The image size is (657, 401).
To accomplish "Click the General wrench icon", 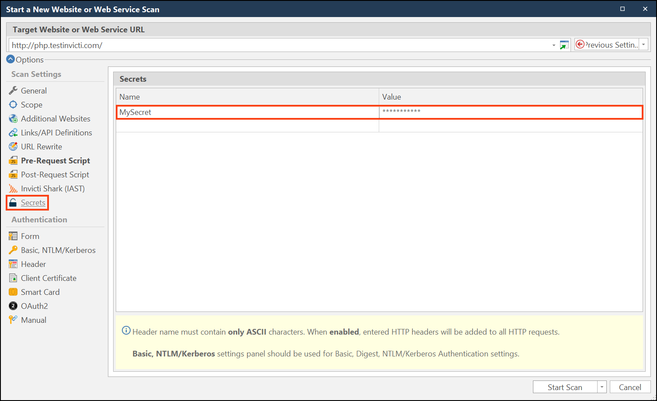I will [13, 90].
